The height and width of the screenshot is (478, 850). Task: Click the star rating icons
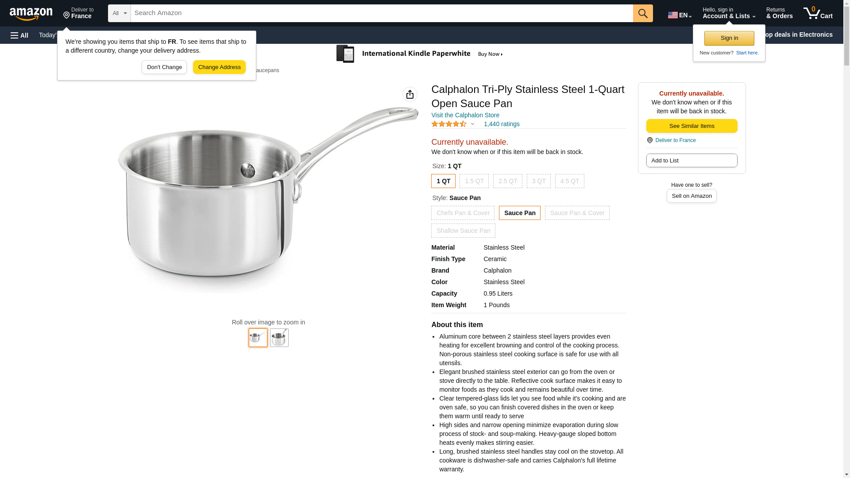[x=449, y=124]
